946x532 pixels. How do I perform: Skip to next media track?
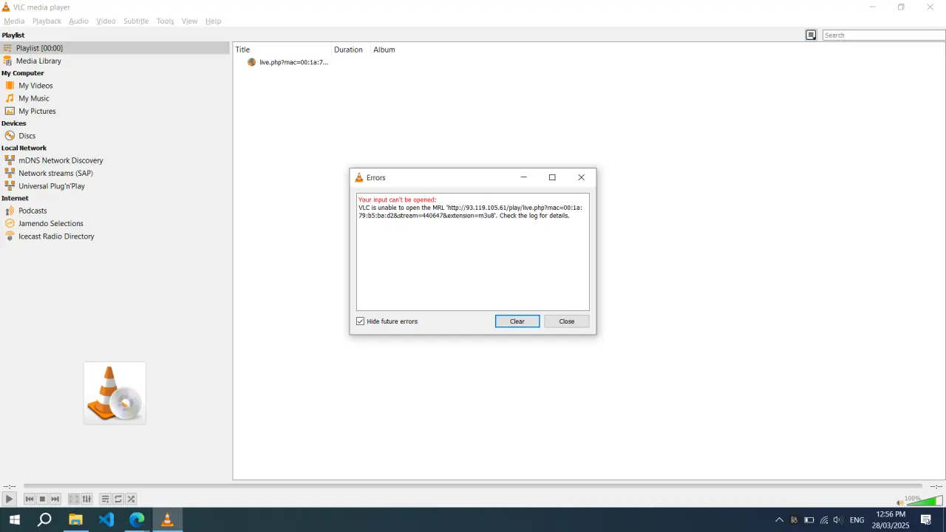pyautogui.click(x=55, y=499)
